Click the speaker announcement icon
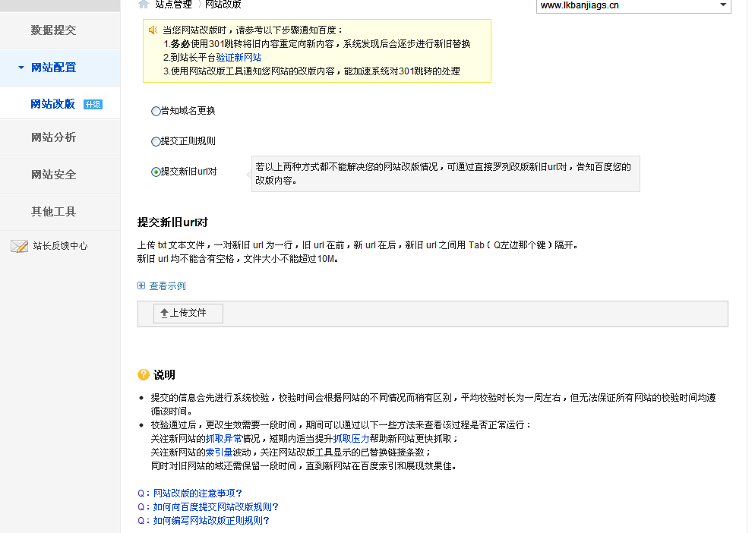 coord(153,30)
